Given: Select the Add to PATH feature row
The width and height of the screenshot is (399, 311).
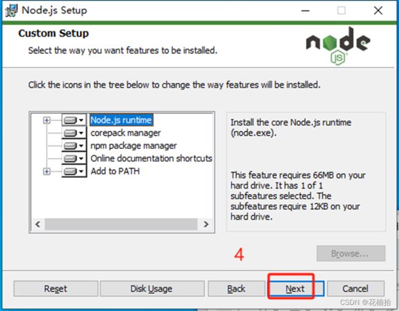Looking at the screenshot, I should tap(115, 171).
